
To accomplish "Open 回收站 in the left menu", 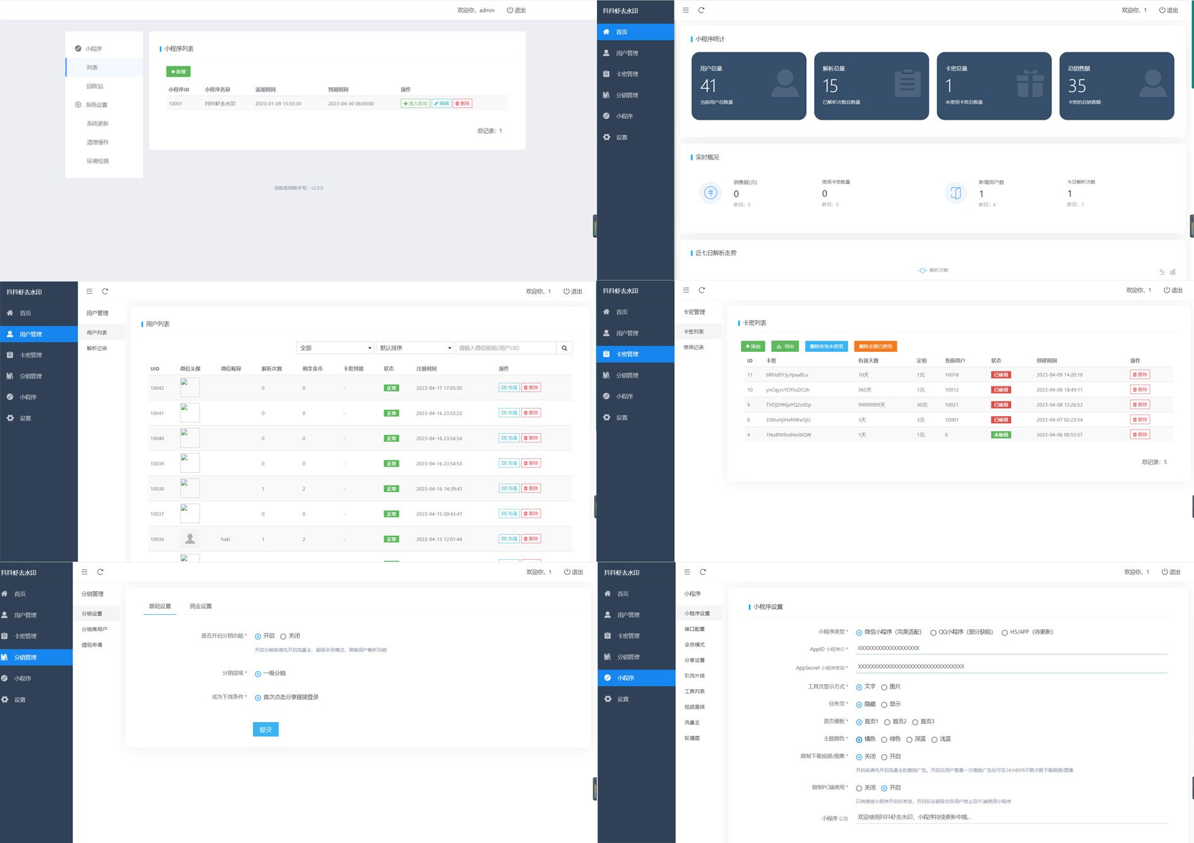I will click(95, 86).
